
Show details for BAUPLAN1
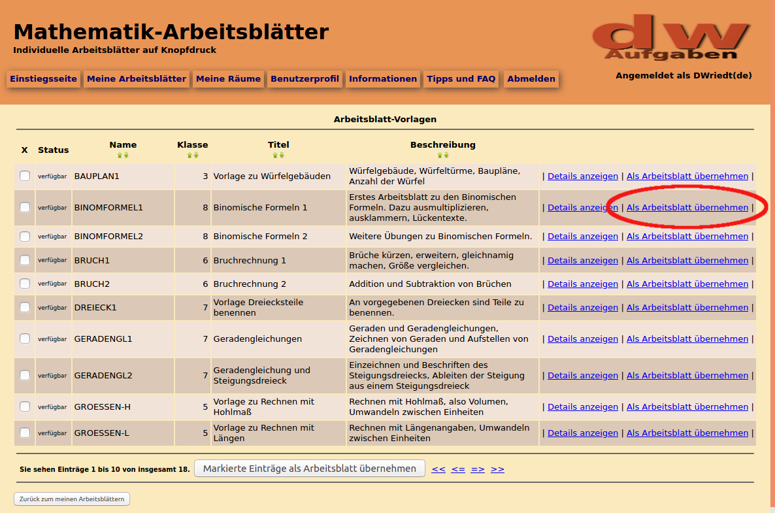click(x=583, y=176)
